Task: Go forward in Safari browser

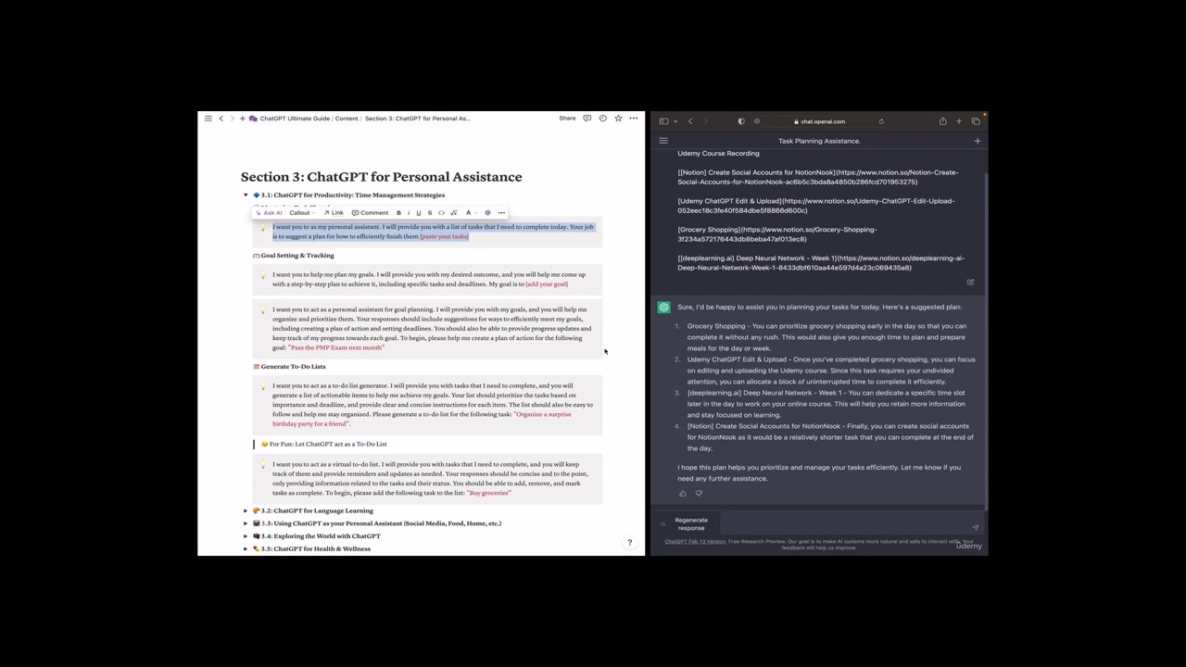Action: (705, 121)
